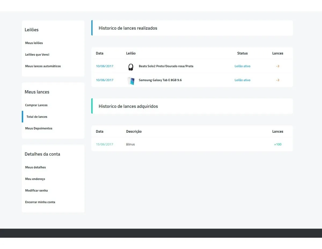Click the Leilão column header

click(131, 53)
